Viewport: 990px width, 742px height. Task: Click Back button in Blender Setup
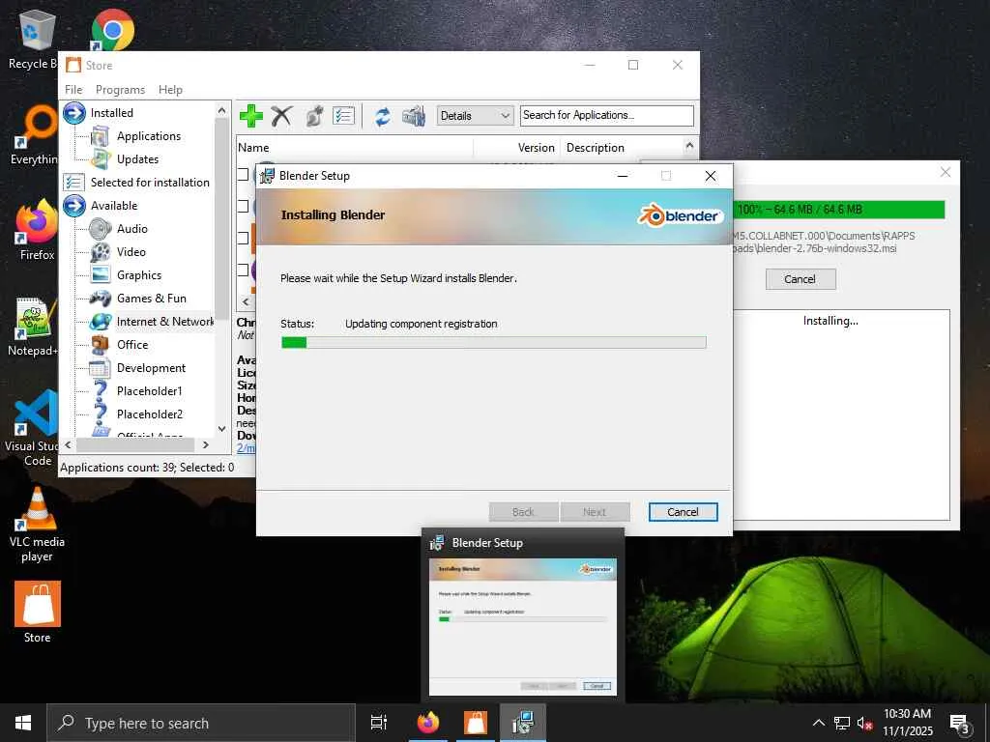(523, 512)
